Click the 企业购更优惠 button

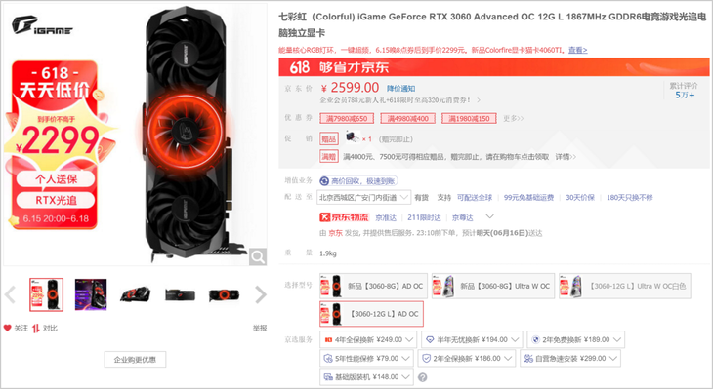click(135, 360)
